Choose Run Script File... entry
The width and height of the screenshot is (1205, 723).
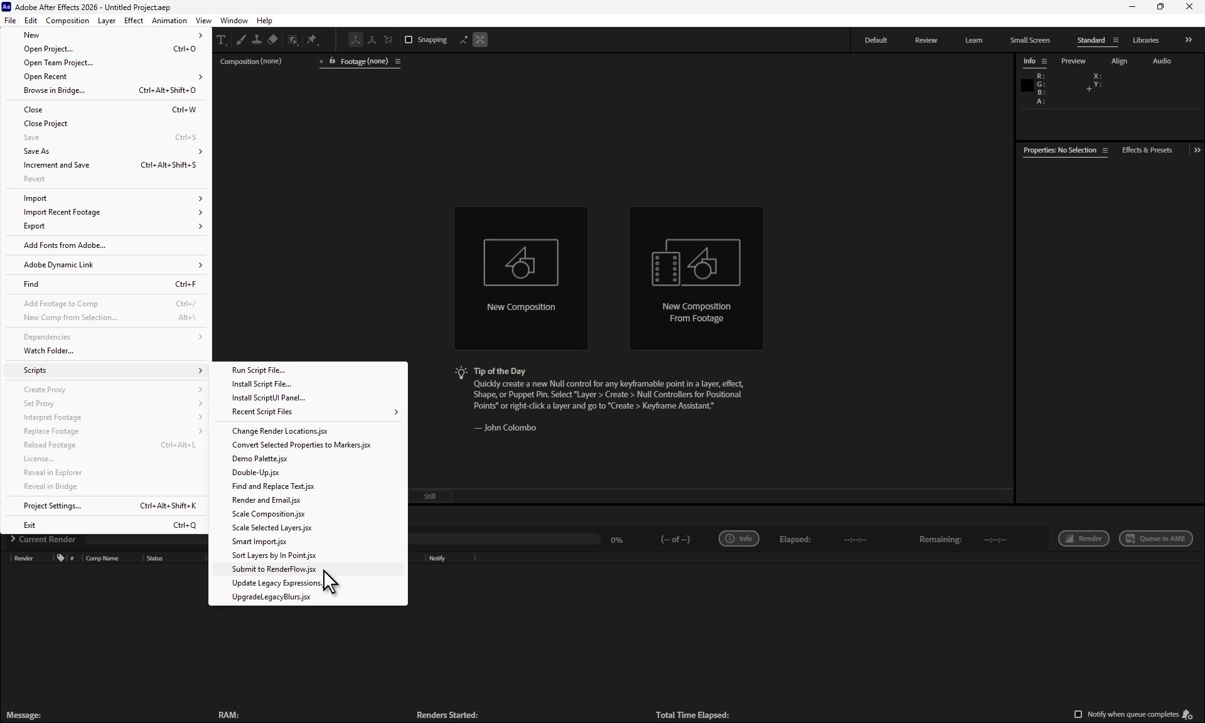coord(308,370)
